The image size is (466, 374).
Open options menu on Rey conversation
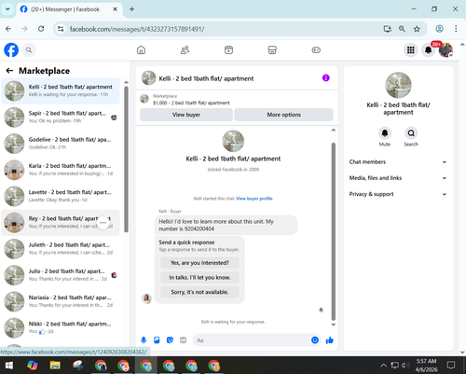(103, 222)
